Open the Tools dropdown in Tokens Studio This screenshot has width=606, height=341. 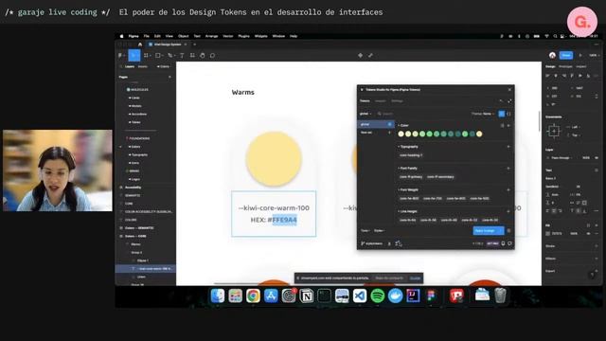(365, 231)
